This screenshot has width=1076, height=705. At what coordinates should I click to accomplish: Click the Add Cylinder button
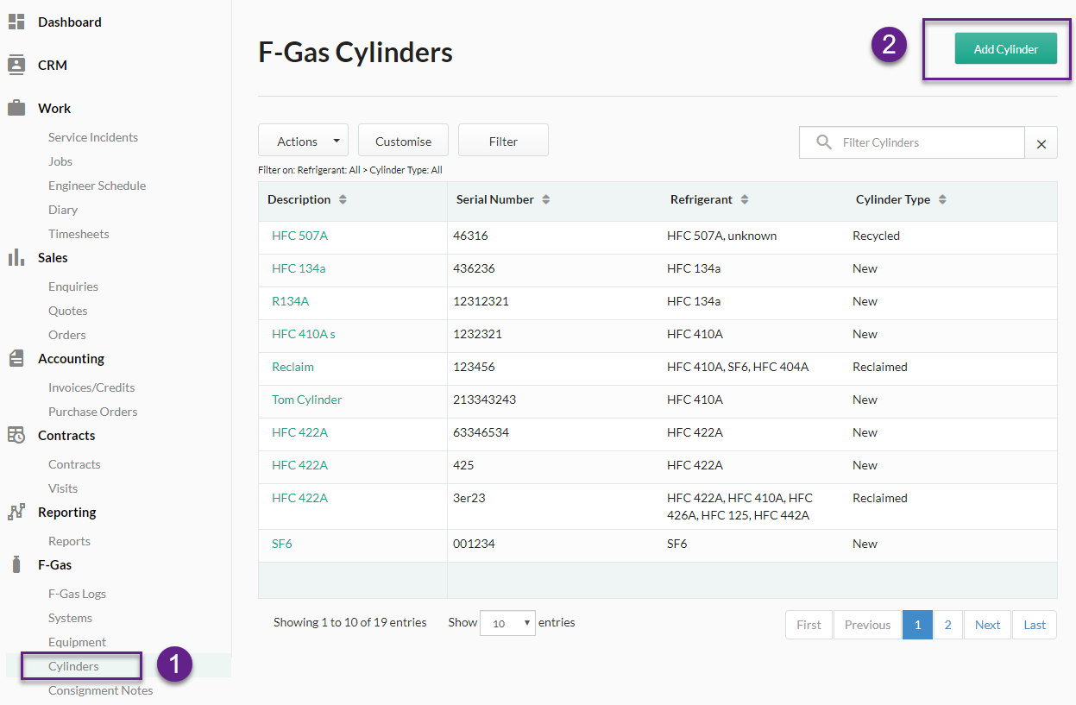pos(1005,49)
